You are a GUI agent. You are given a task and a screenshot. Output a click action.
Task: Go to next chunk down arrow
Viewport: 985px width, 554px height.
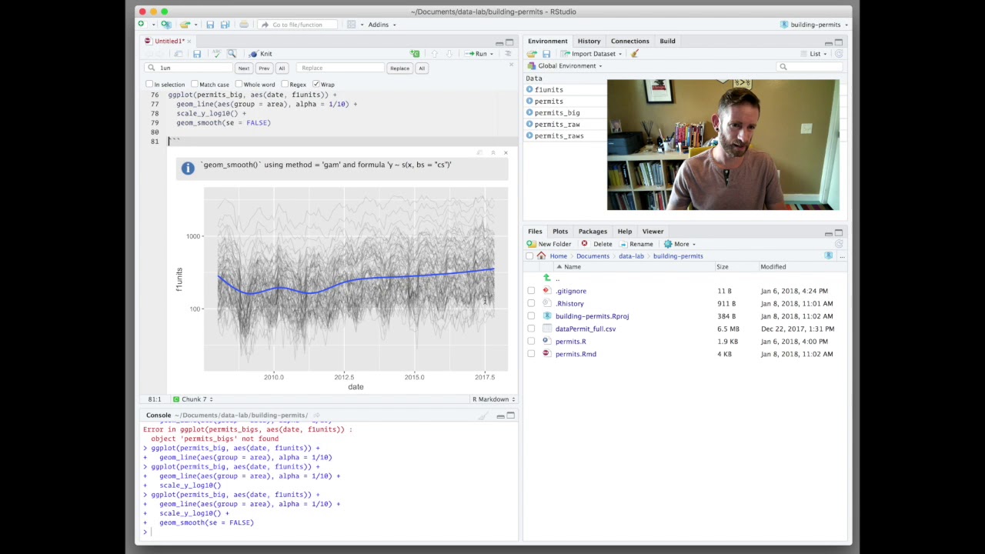click(x=449, y=54)
